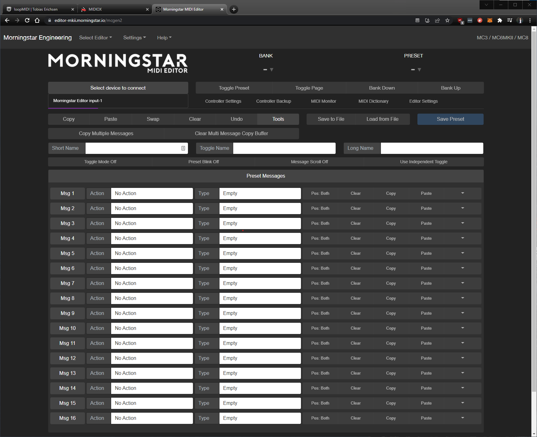Bookmark this page with the star icon
This screenshot has width=537, height=437.
[447, 20]
